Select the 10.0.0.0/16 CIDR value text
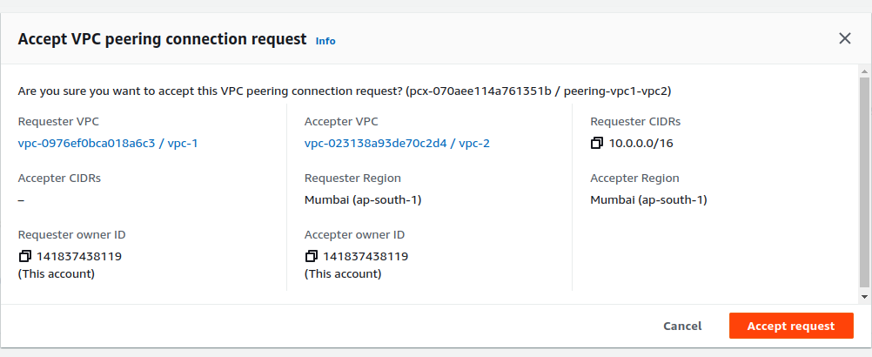The height and width of the screenshot is (357, 872). coord(641,143)
